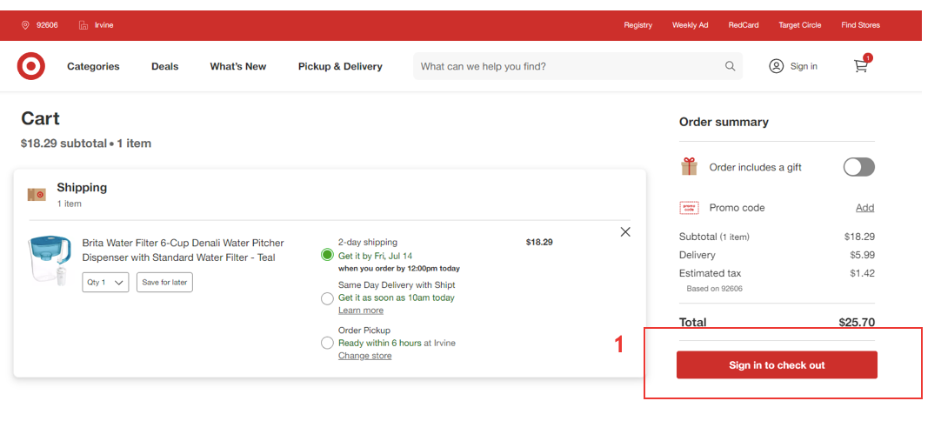941x421 pixels.
Task: Open the Categories menu
Action: point(93,66)
